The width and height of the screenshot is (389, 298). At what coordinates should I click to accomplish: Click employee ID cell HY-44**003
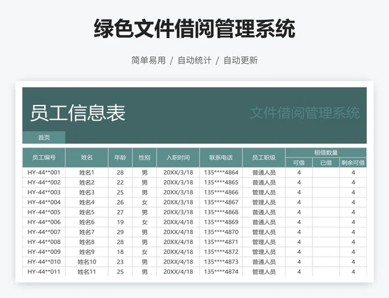pos(44,192)
